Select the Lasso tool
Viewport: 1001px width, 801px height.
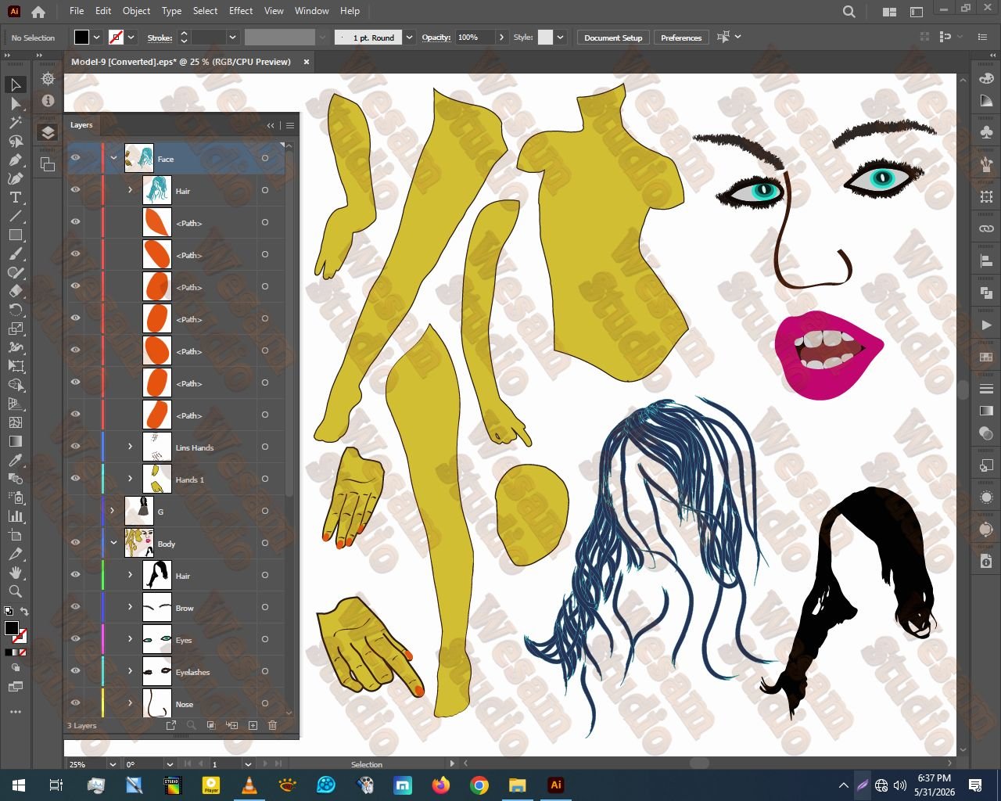(x=16, y=141)
